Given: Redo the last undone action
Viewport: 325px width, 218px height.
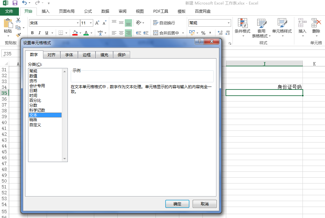Looking at the screenshot, I should coord(37,3).
